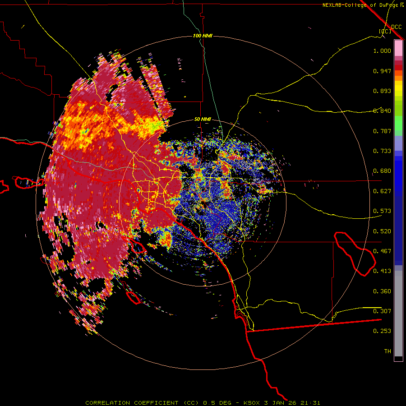406x406 pixels.
Task: Click the NEXLAB-College of DuPage label
Action: tap(363, 5)
